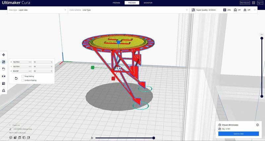Click the blue Z-axis scale handle on the model
Image resolution: width=265 pixels, height=141 pixels.
(119, 42)
